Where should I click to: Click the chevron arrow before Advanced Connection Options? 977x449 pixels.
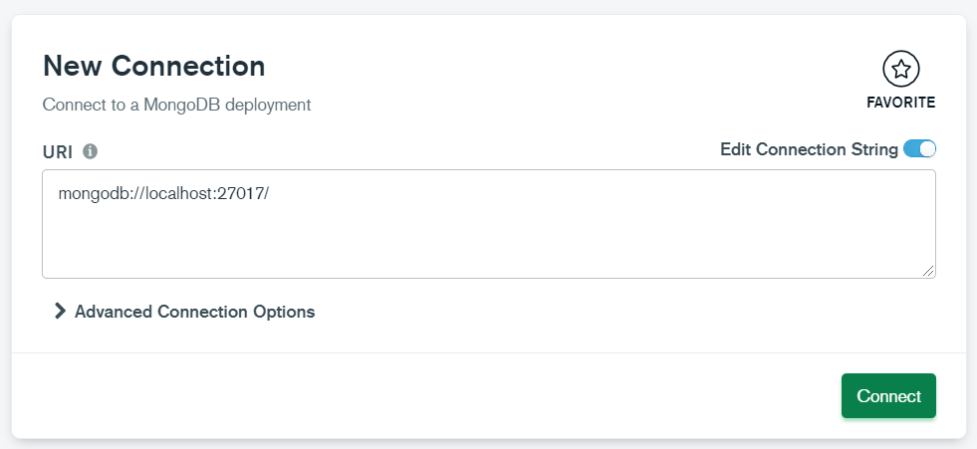60,311
